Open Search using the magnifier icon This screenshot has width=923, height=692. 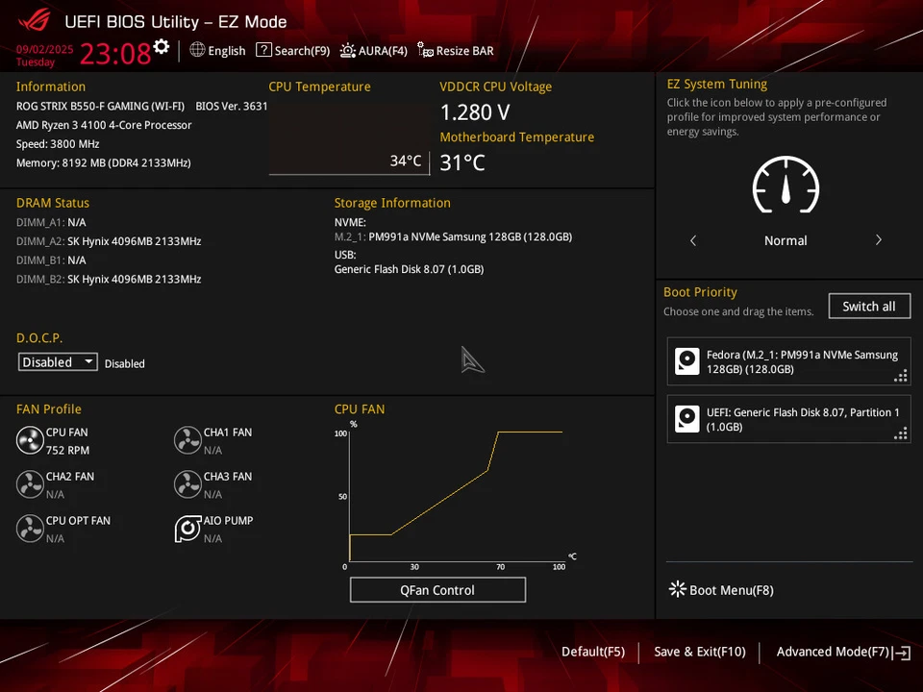[x=263, y=50]
